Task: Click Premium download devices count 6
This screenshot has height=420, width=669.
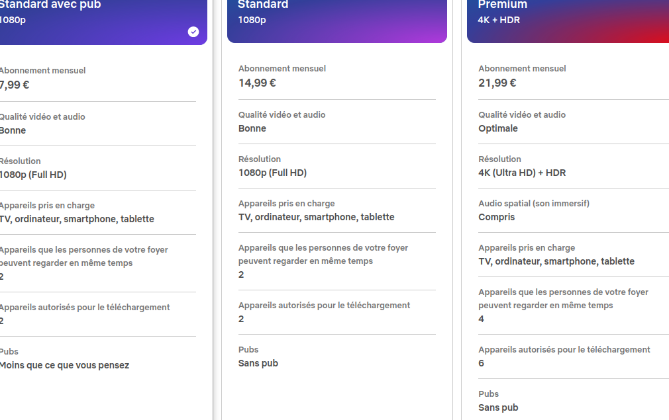Action: (x=482, y=363)
